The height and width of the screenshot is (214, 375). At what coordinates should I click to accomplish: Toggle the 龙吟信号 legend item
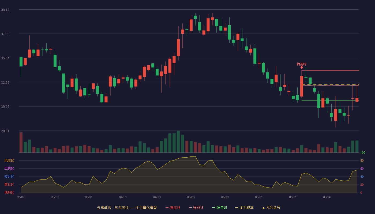point(271,208)
